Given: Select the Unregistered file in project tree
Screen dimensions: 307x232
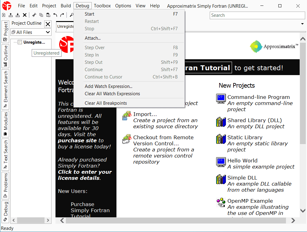Looking at the screenshot, I should 34,42.
